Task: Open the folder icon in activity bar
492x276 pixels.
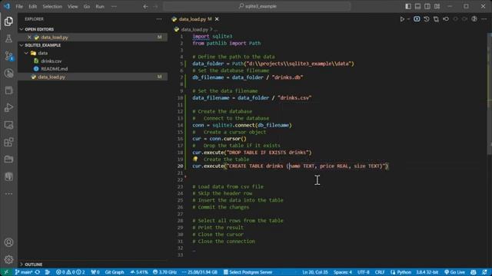Action: tap(8, 159)
